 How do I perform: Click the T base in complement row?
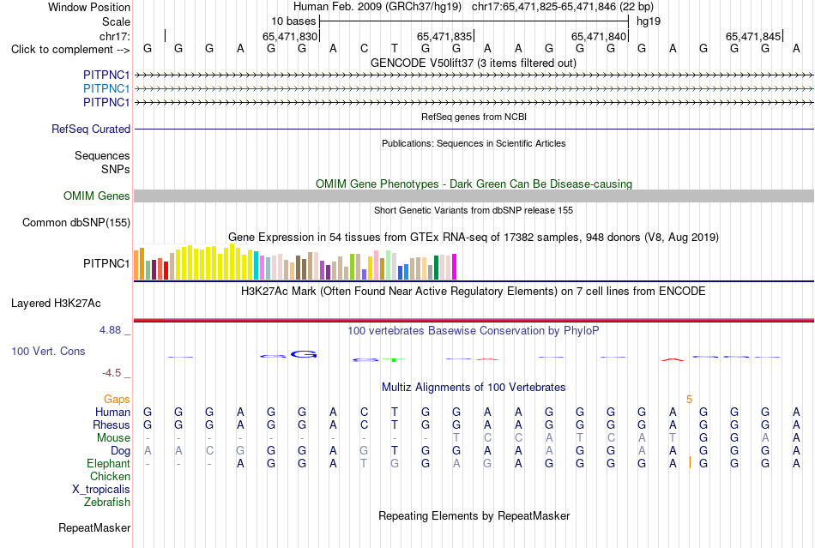coord(395,49)
